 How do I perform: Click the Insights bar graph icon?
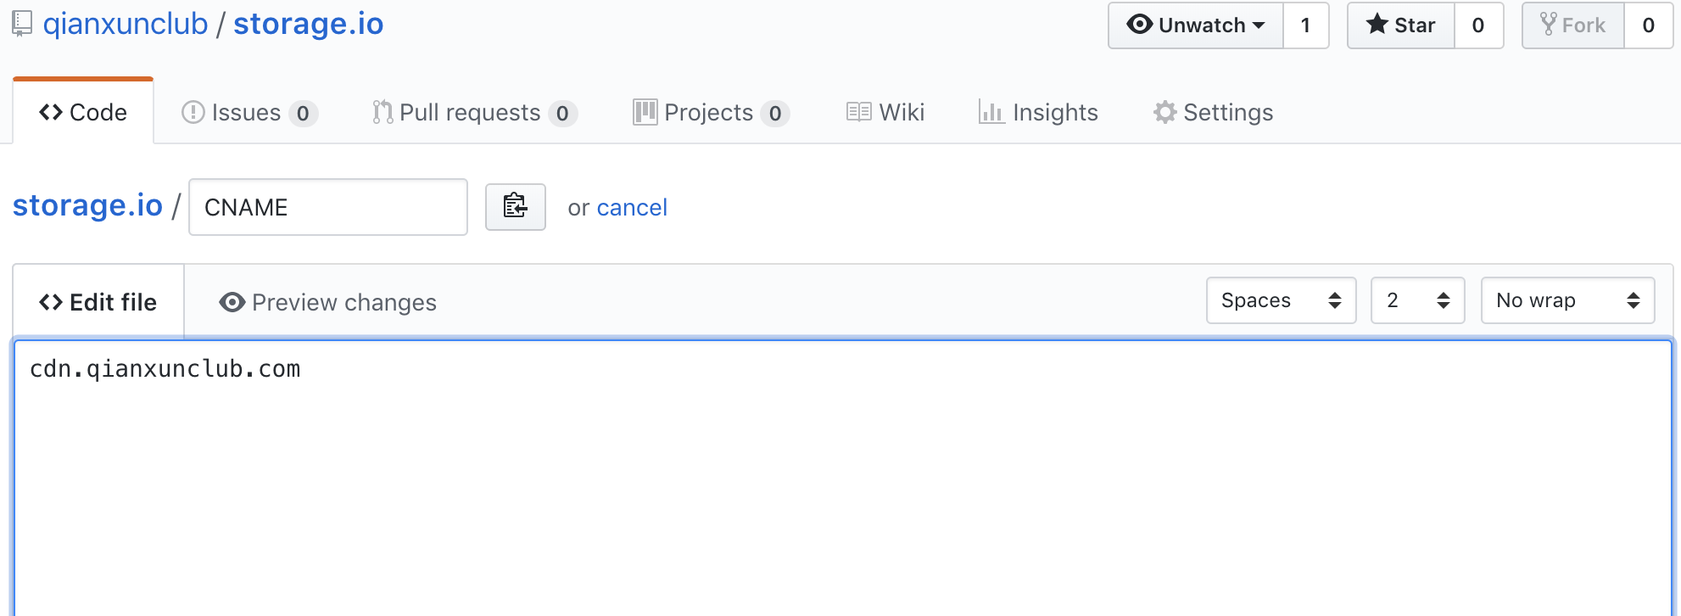point(991,112)
